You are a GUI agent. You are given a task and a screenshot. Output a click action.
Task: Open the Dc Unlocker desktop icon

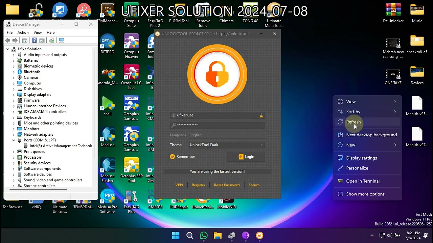click(x=393, y=13)
